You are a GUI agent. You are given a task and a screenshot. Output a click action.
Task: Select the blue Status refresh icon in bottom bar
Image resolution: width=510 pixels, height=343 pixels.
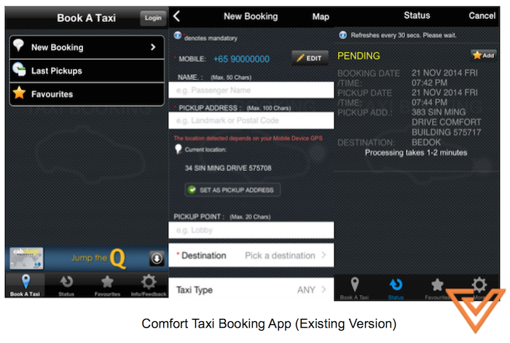396,285
